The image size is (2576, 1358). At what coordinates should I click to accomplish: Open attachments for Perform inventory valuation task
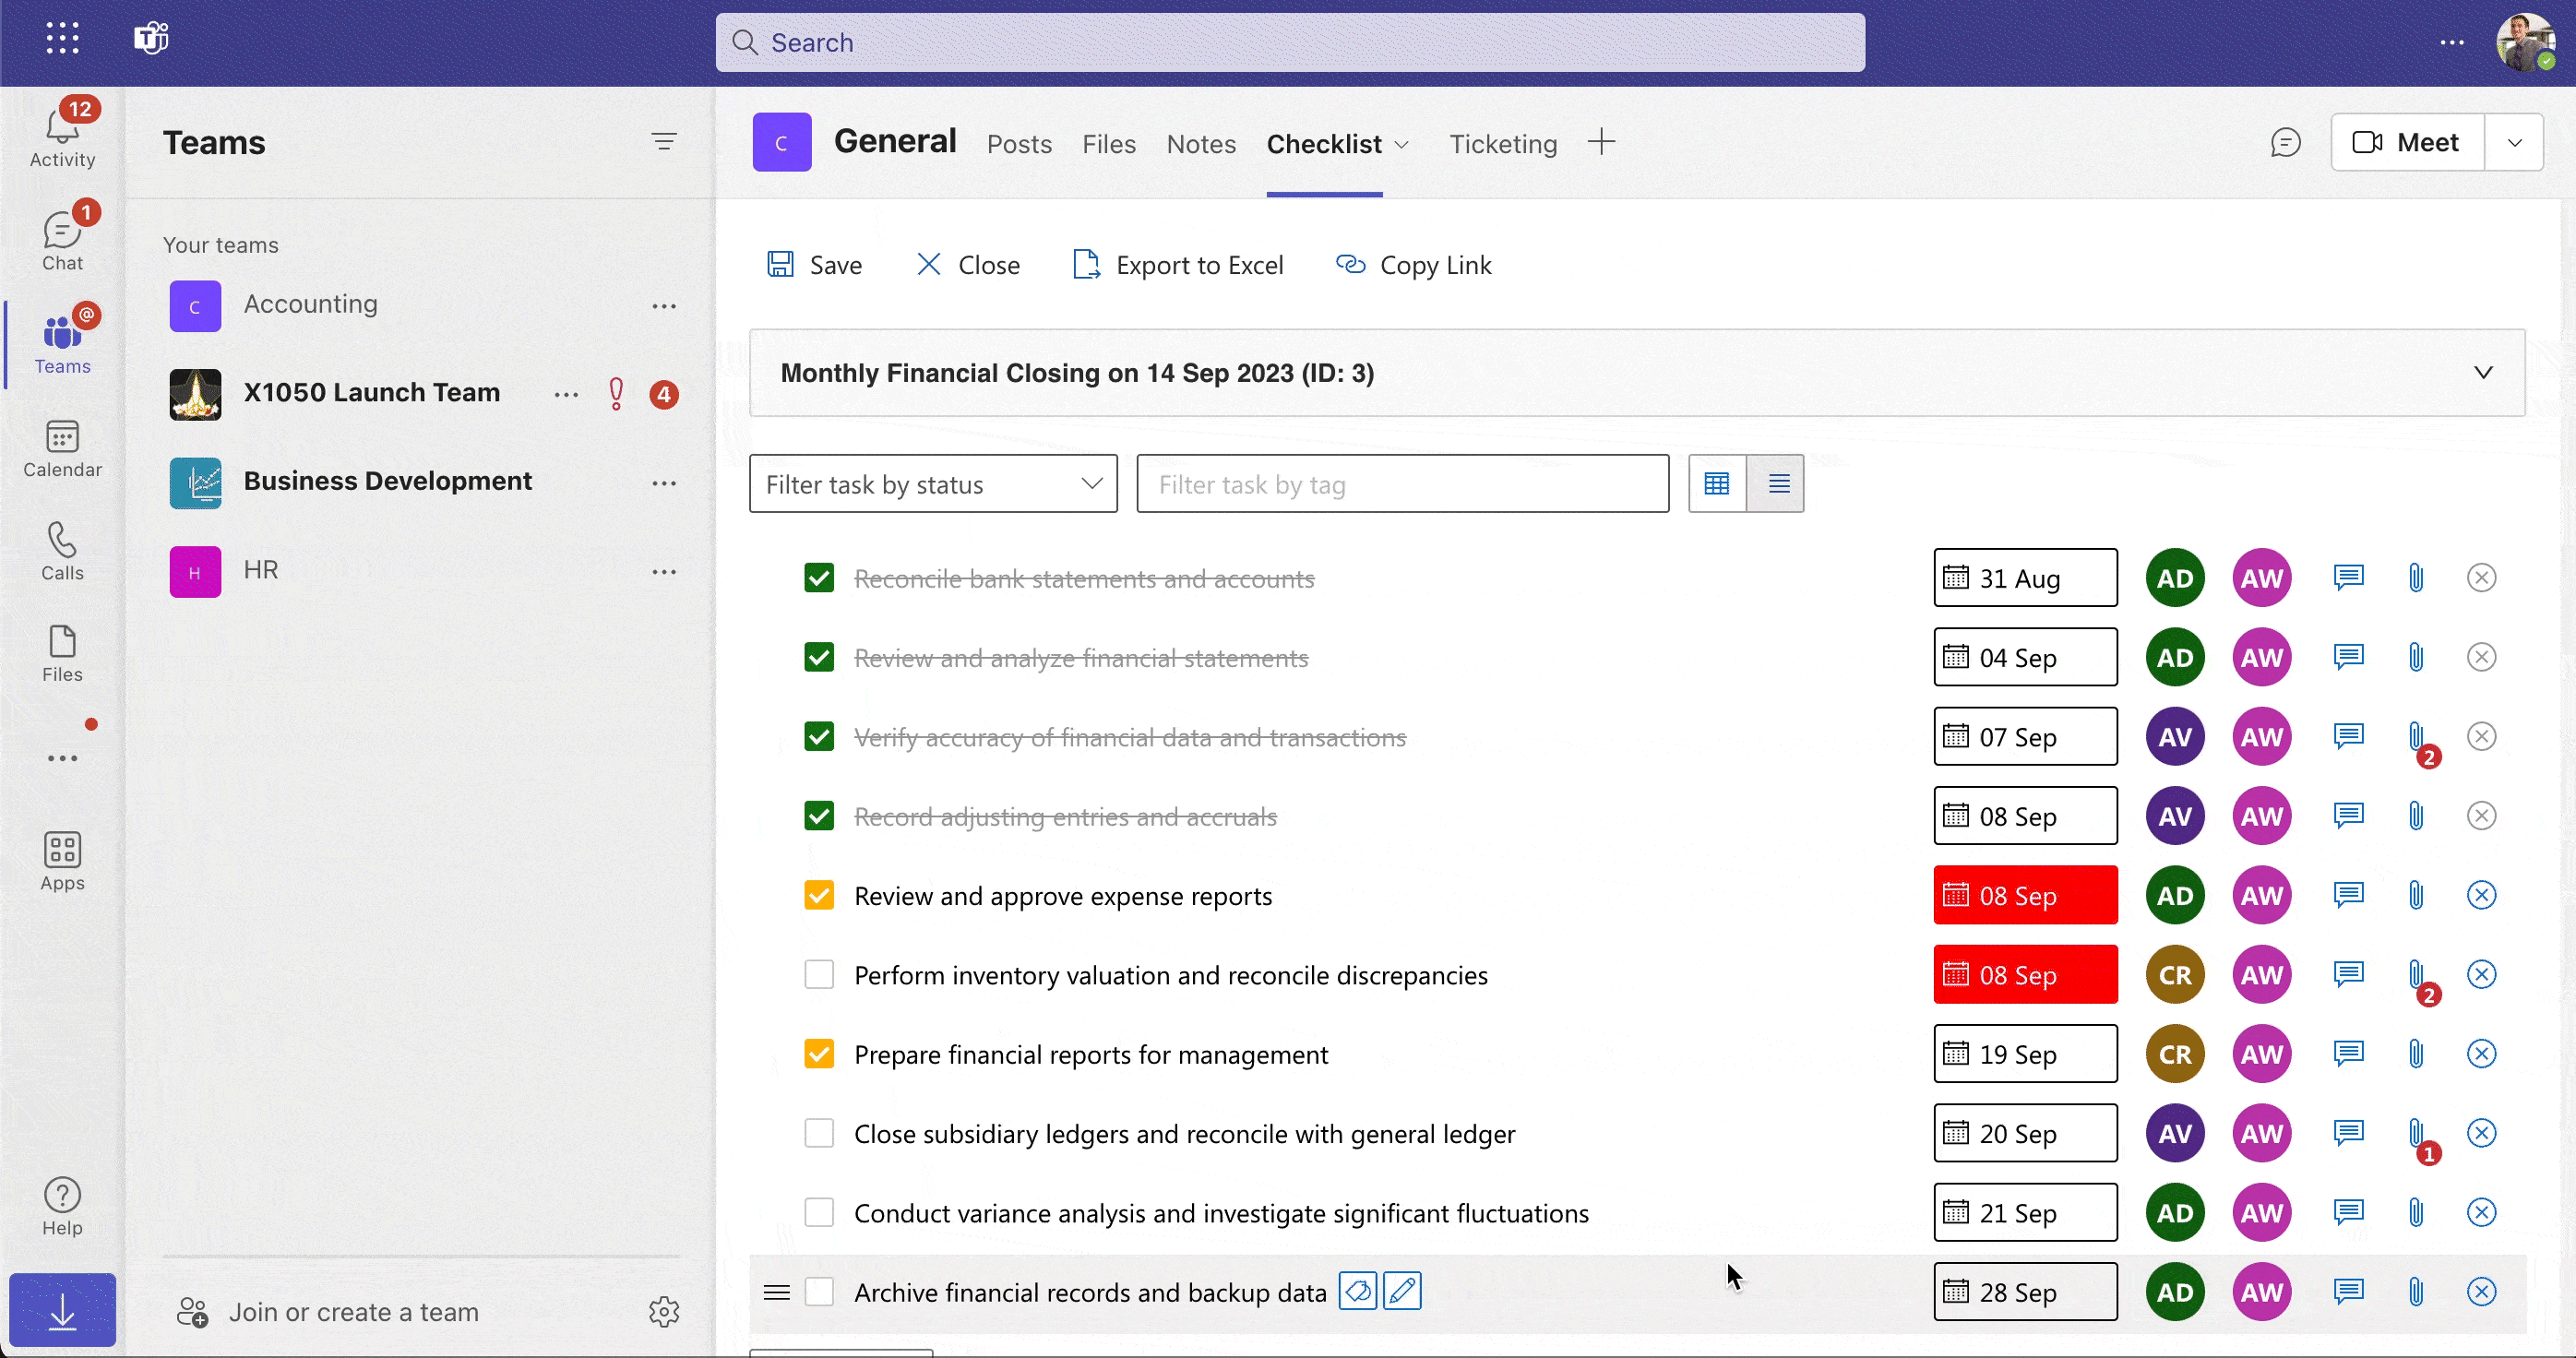click(x=2416, y=976)
